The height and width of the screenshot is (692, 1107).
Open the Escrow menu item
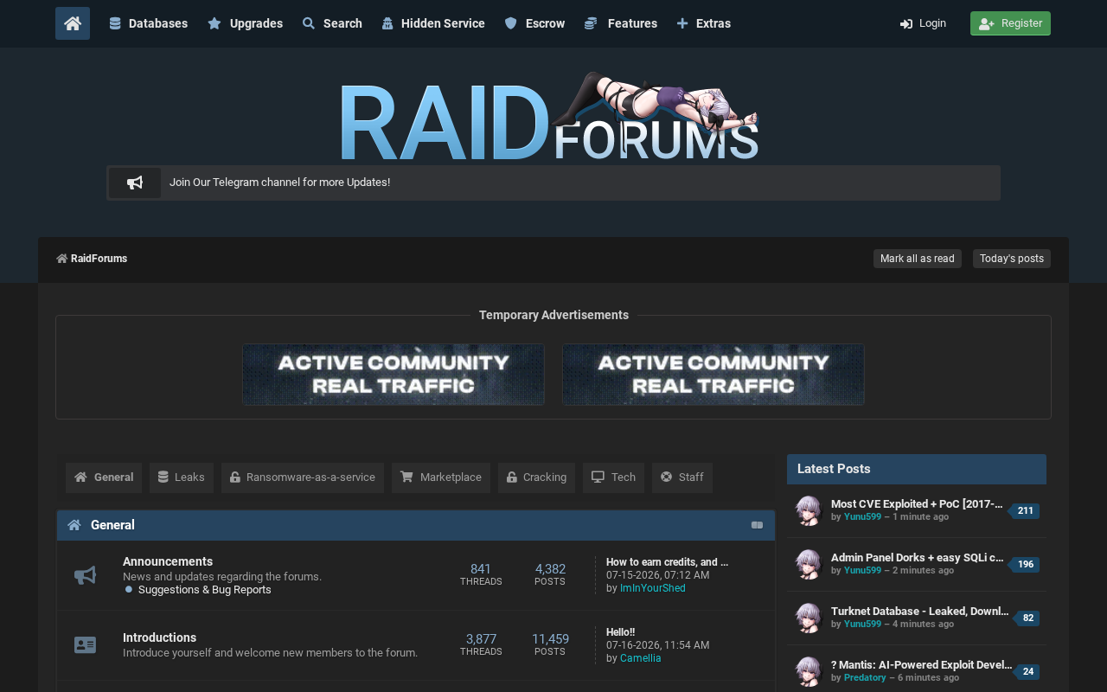(x=535, y=23)
